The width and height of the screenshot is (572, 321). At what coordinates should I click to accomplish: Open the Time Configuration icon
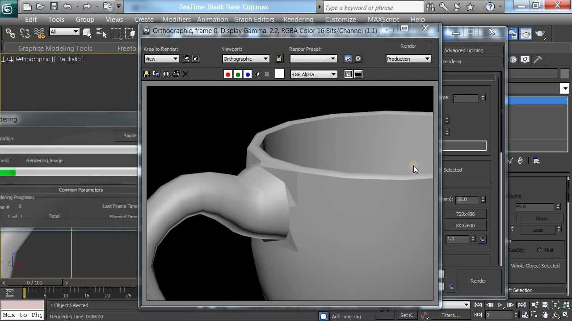pos(526,315)
